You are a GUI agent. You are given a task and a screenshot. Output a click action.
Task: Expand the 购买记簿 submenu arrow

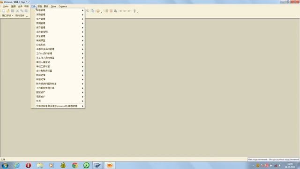pyautogui.click(x=82, y=75)
